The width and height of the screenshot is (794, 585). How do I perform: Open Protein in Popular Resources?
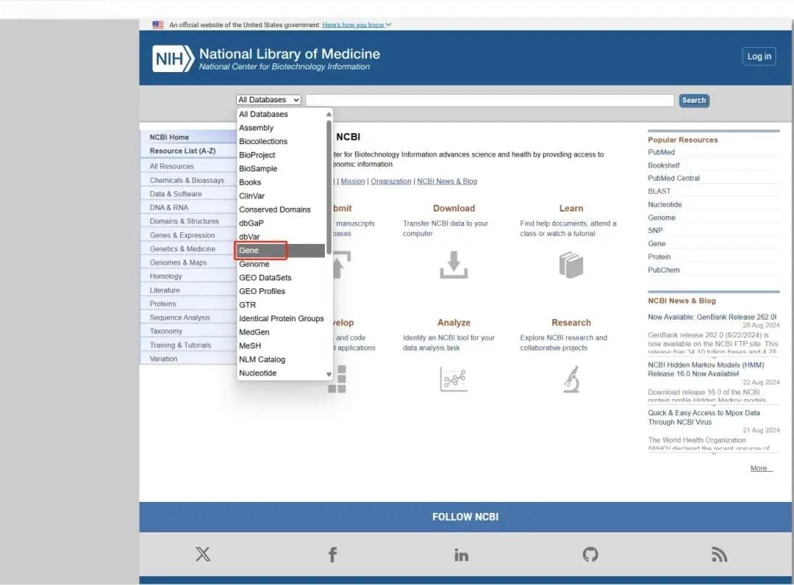coord(659,256)
